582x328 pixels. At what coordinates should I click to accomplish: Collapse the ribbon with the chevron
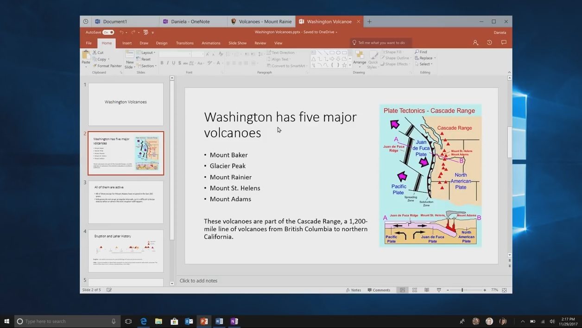point(509,72)
